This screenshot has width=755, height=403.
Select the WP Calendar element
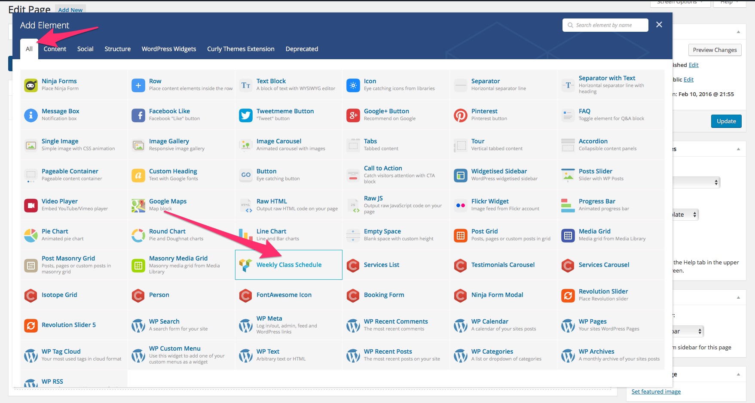coord(503,325)
